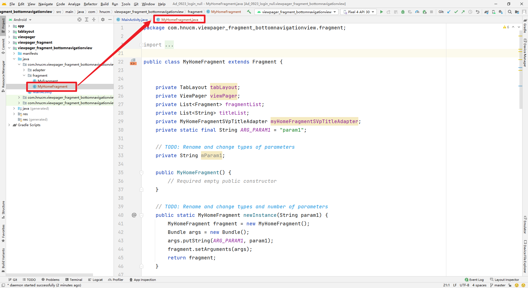The height and width of the screenshot is (288, 528).
Task: Sync project with Gradle files icon
Action: tap(486, 12)
